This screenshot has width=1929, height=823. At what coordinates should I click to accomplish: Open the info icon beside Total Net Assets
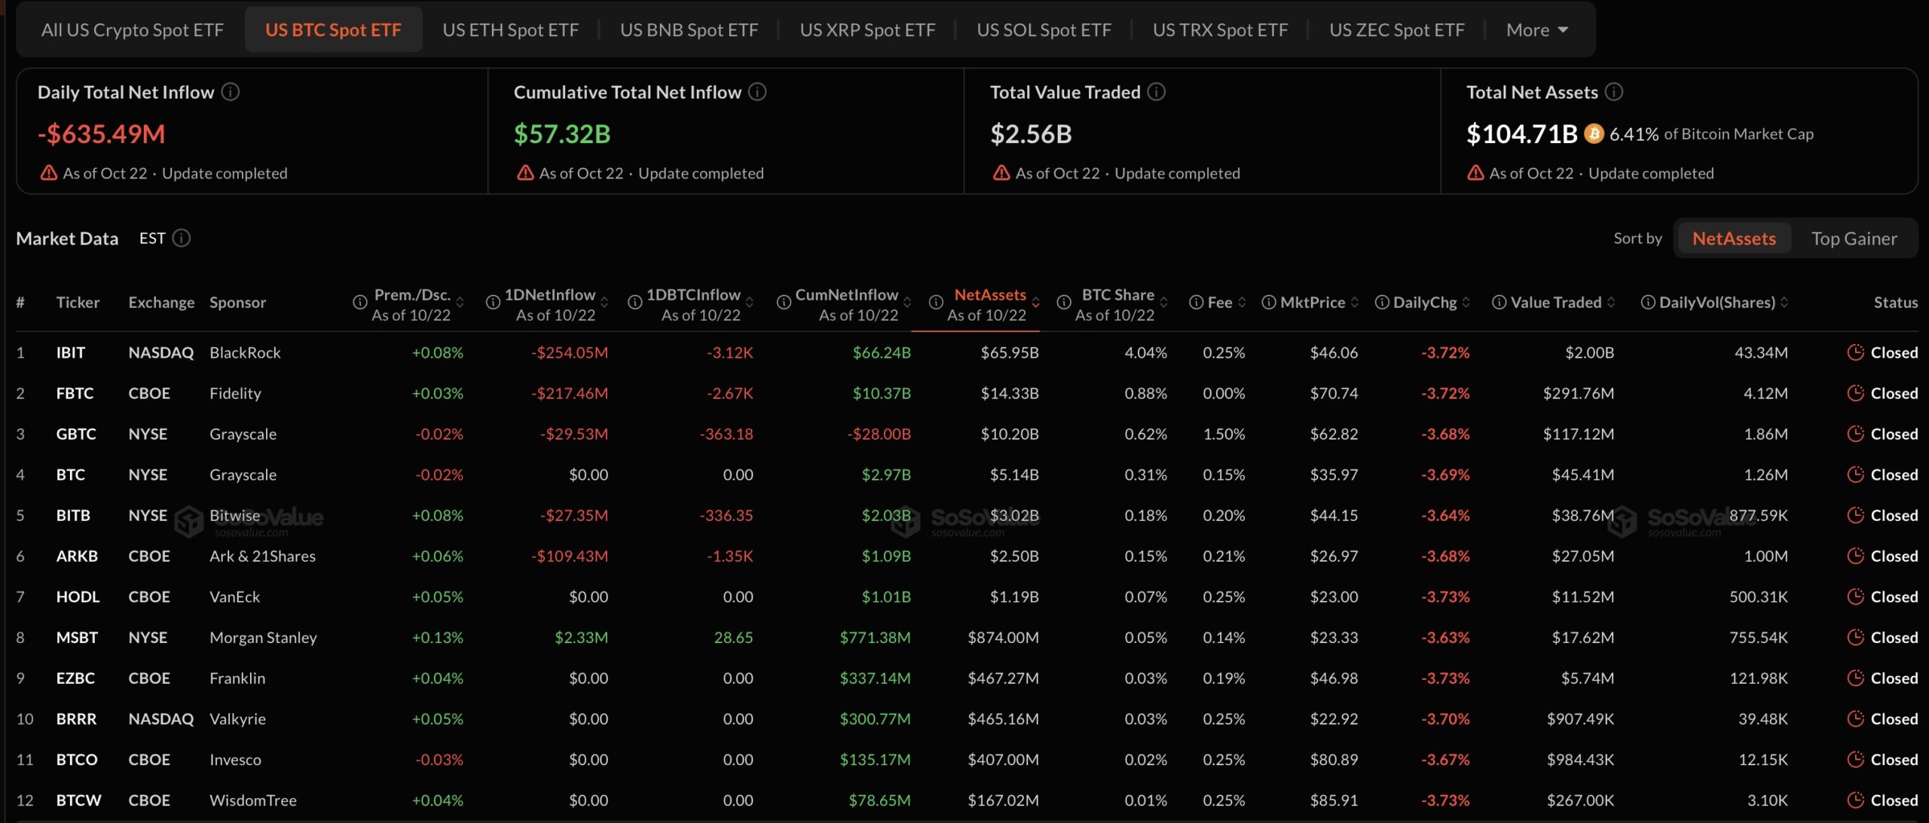(x=1614, y=92)
